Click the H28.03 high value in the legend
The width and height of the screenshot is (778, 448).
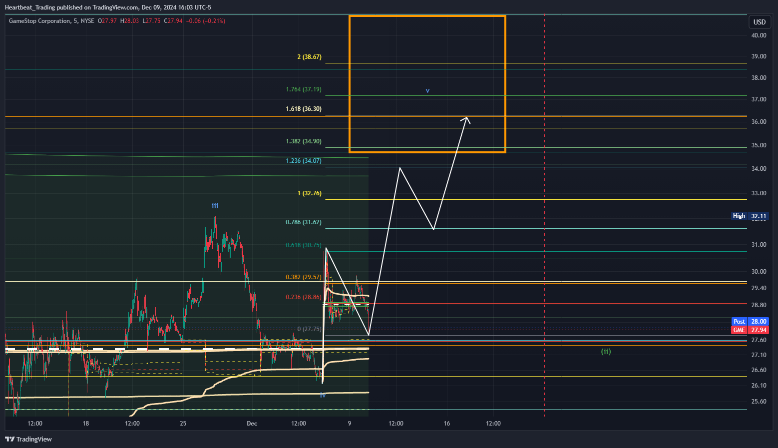pos(130,21)
